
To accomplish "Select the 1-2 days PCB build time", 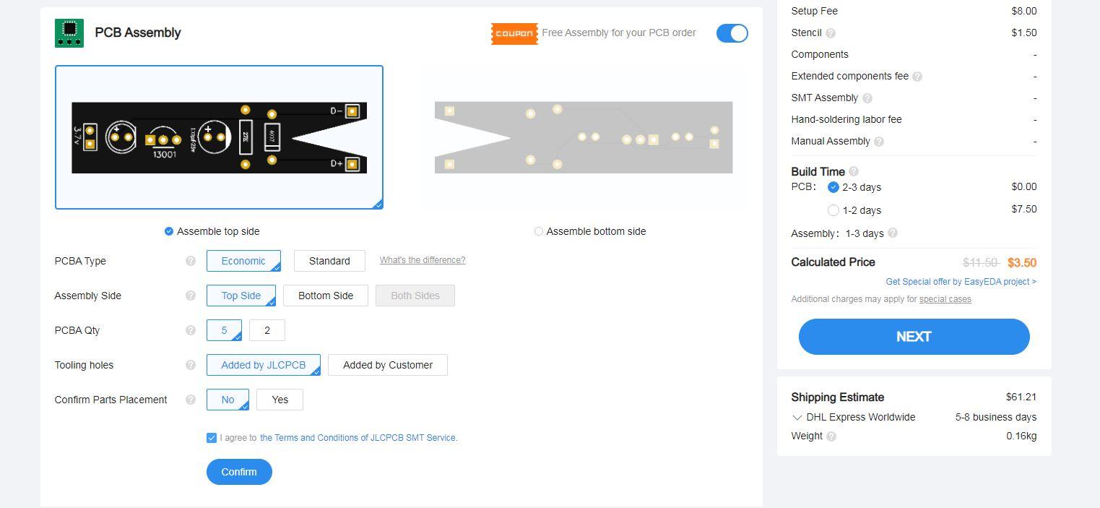I will coord(833,210).
